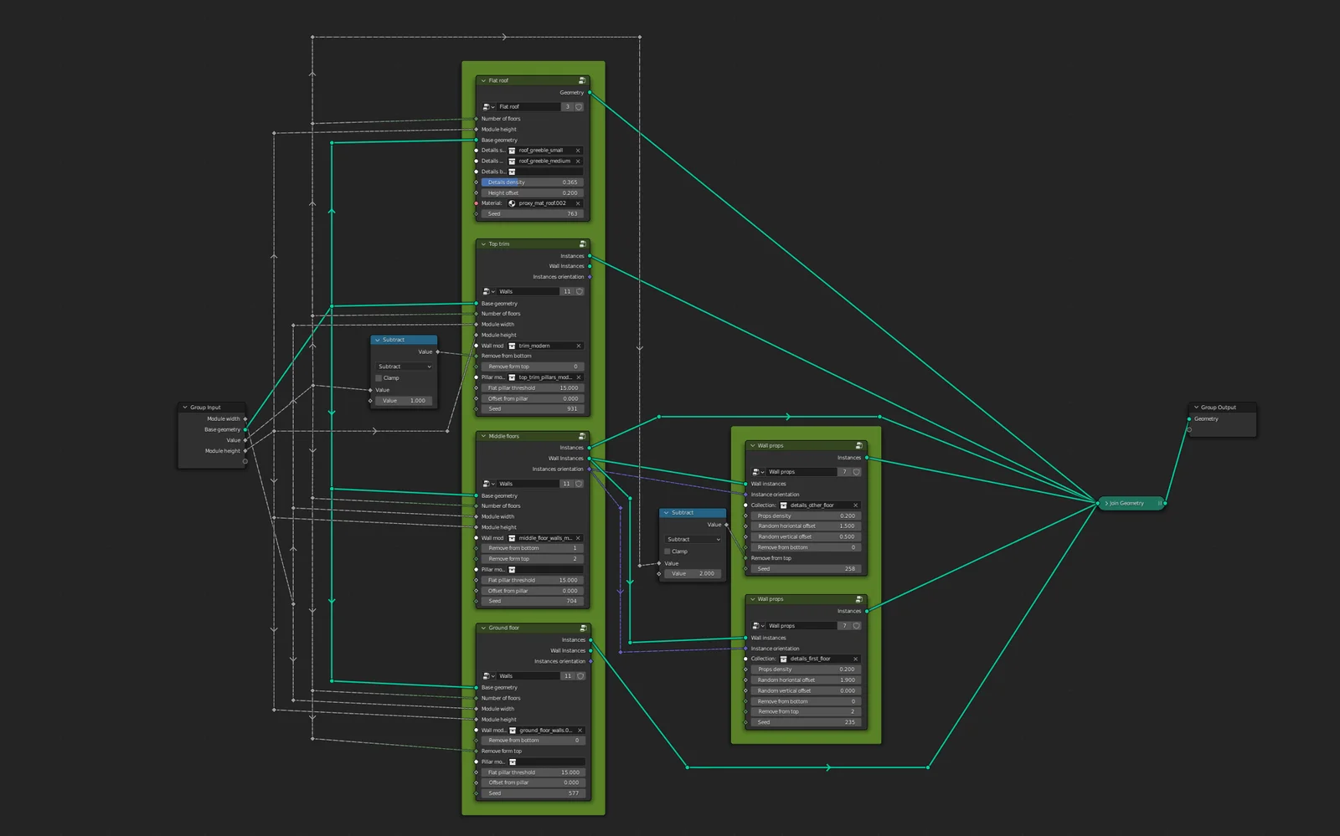Click the collection icon in details_first_floor field
Viewport: 1340px width, 836px height.
coord(784,659)
